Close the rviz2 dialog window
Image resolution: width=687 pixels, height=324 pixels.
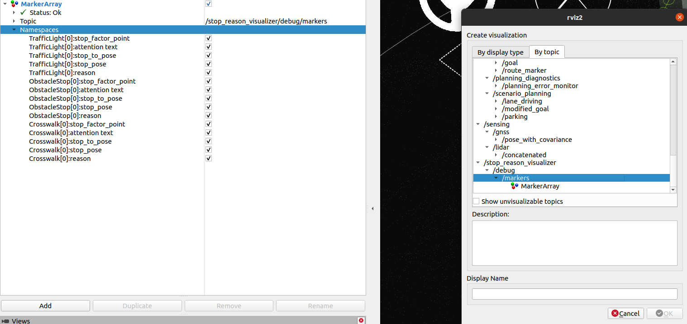pyautogui.click(x=679, y=17)
